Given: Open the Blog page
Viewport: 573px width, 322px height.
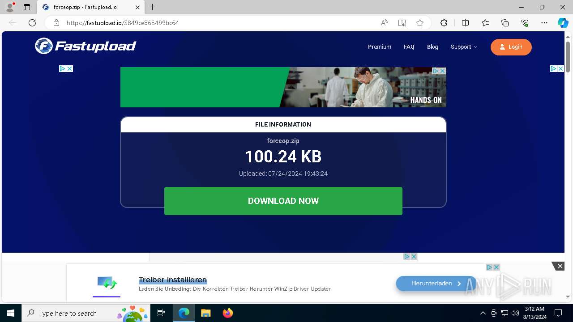Looking at the screenshot, I should click(x=432, y=47).
